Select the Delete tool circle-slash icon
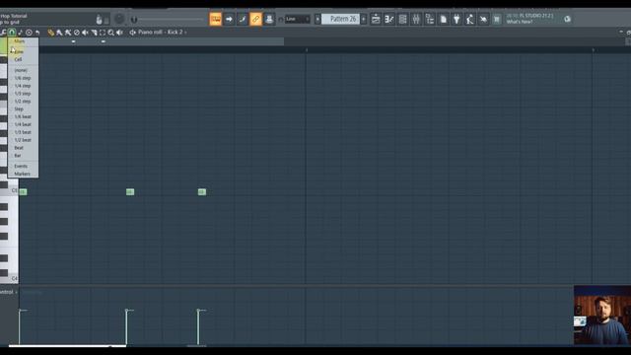The height and width of the screenshot is (355, 631). pyautogui.click(x=77, y=33)
